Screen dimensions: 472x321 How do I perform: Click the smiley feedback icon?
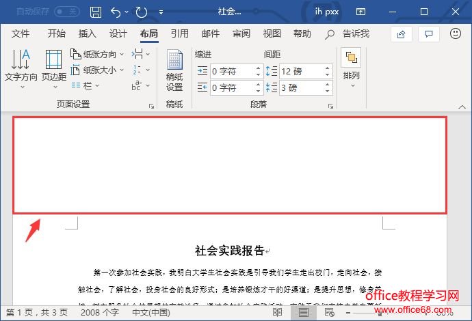456,33
